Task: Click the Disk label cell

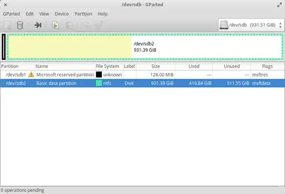Action: pyautogui.click(x=129, y=83)
